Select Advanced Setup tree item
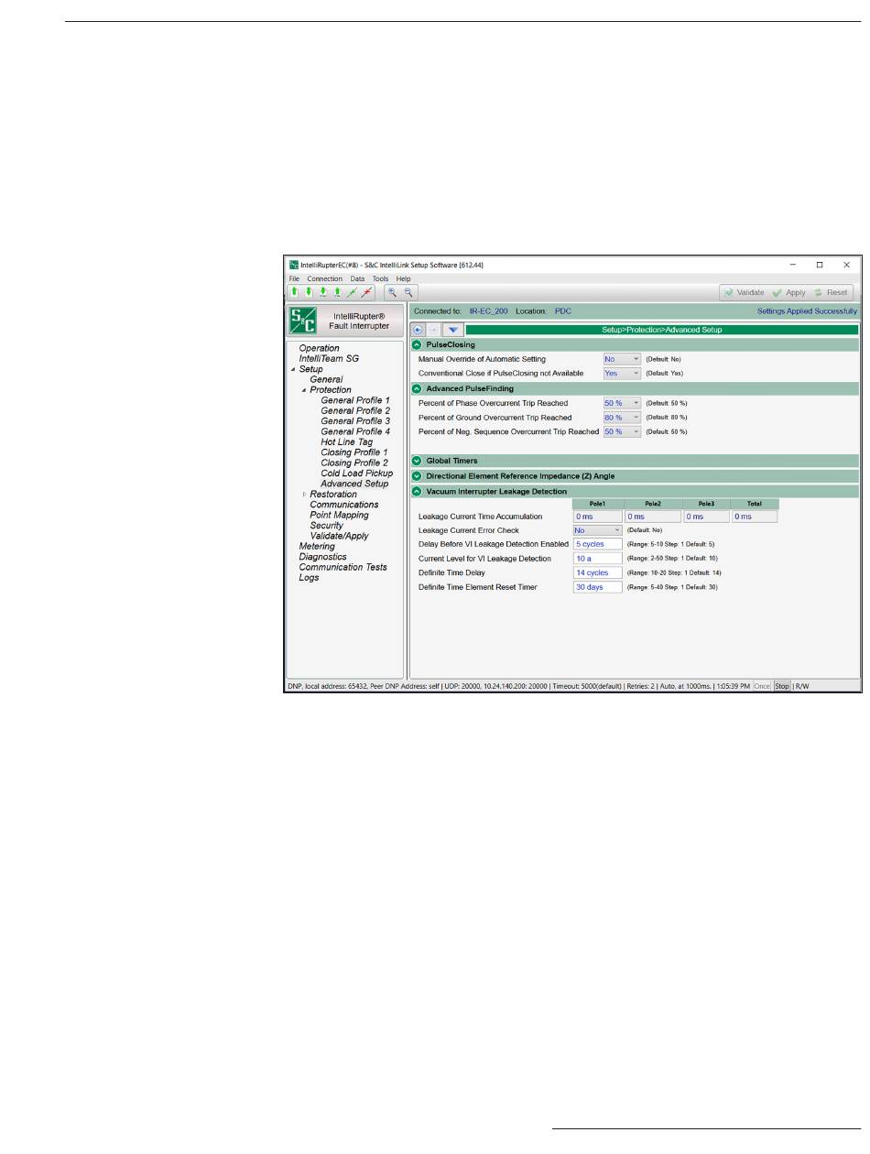870x1154 pixels. [x=354, y=484]
